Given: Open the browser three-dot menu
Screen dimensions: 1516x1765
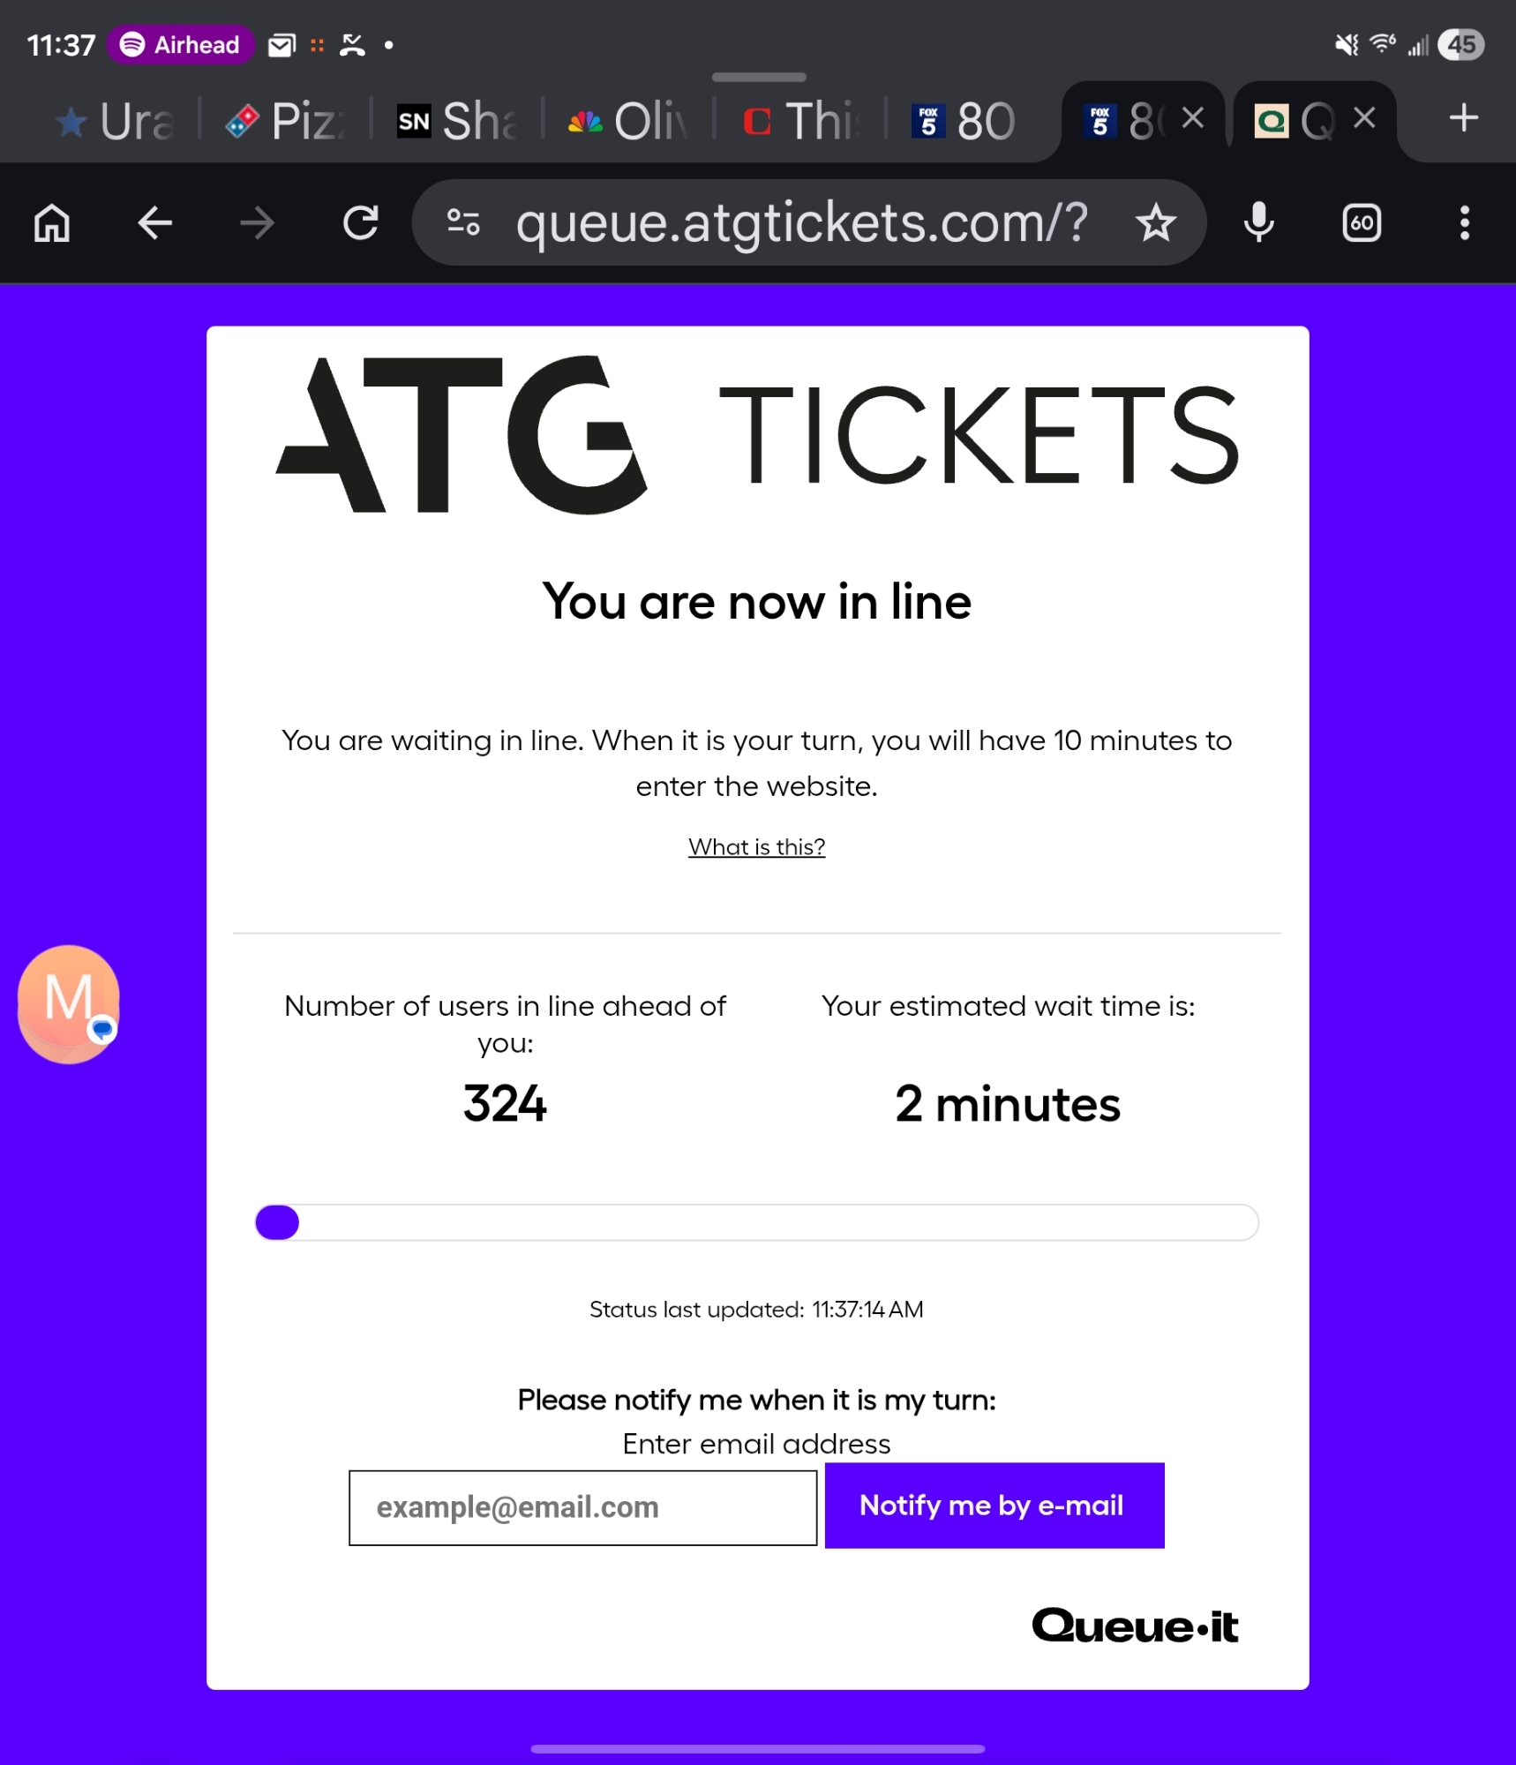Looking at the screenshot, I should pyautogui.click(x=1464, y=222).
